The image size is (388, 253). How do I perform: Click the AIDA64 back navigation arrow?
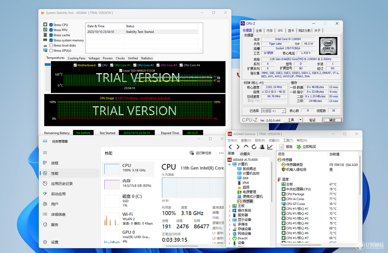[230, 147]
